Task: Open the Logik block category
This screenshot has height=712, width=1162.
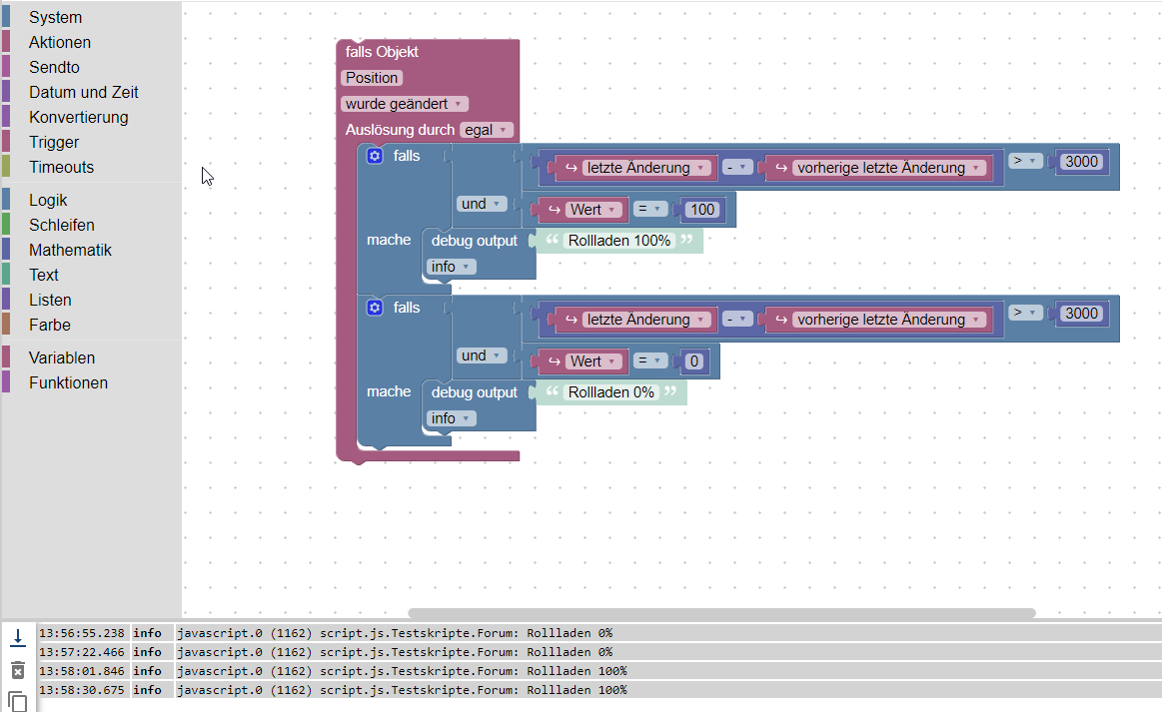Action: 48,200
